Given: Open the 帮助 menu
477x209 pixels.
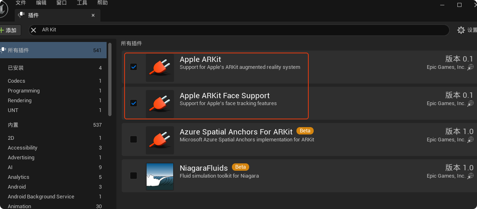Looking at the screenshot, I should (103, 3).
